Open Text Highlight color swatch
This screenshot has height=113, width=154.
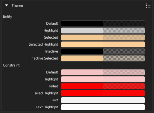coord(103,107)
